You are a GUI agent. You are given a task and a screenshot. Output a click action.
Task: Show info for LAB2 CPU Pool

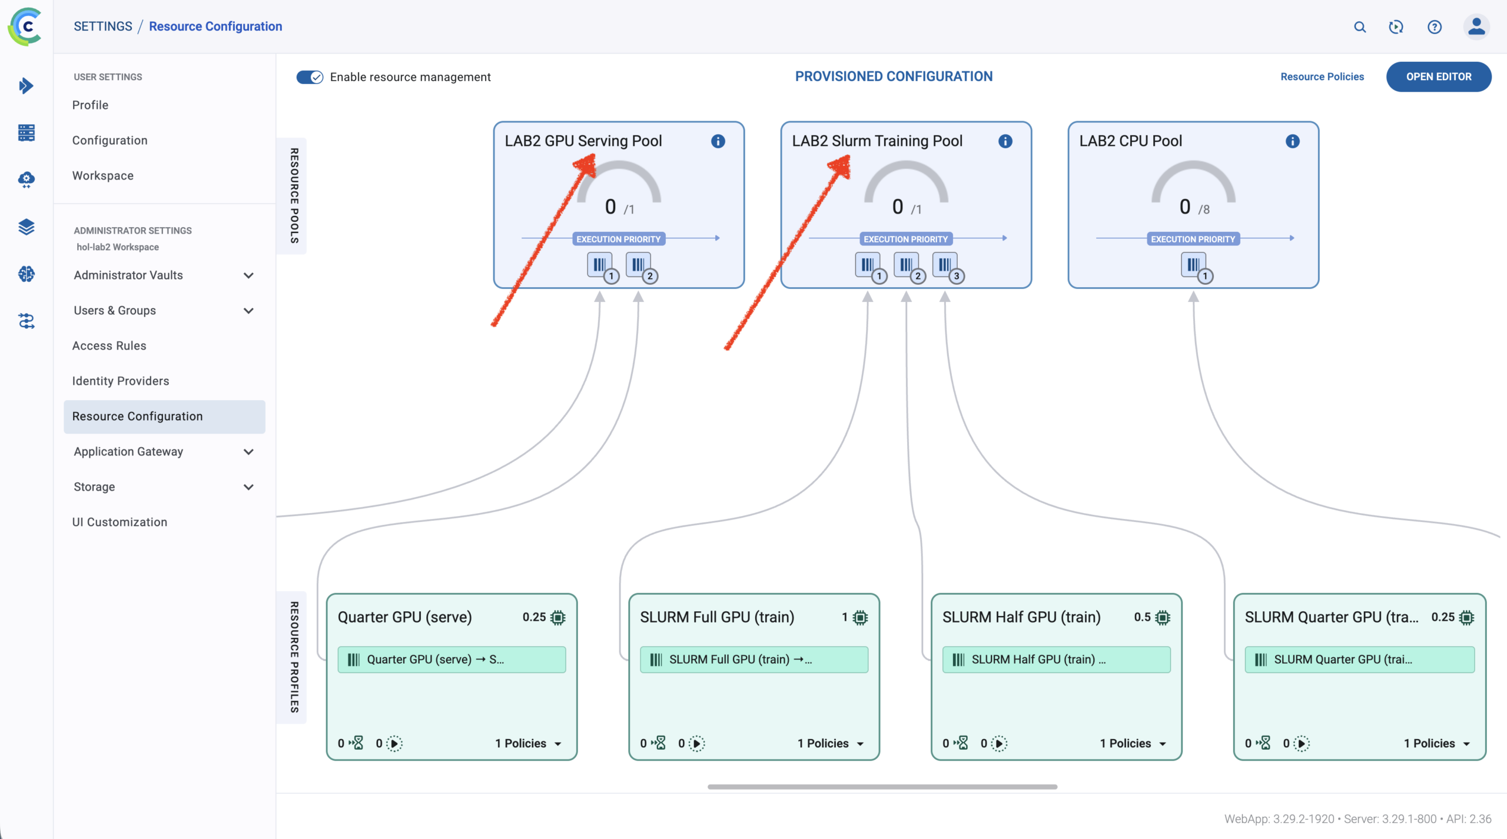1293,141
